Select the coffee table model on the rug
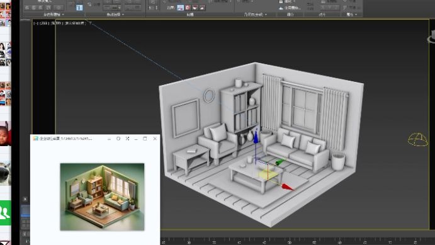This screenshot has width=435, height=245. pos(256,175)
